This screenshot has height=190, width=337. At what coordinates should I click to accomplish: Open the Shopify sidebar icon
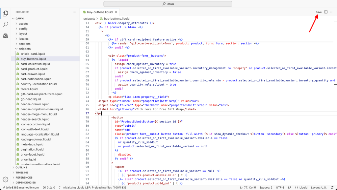tap(6, 35)
